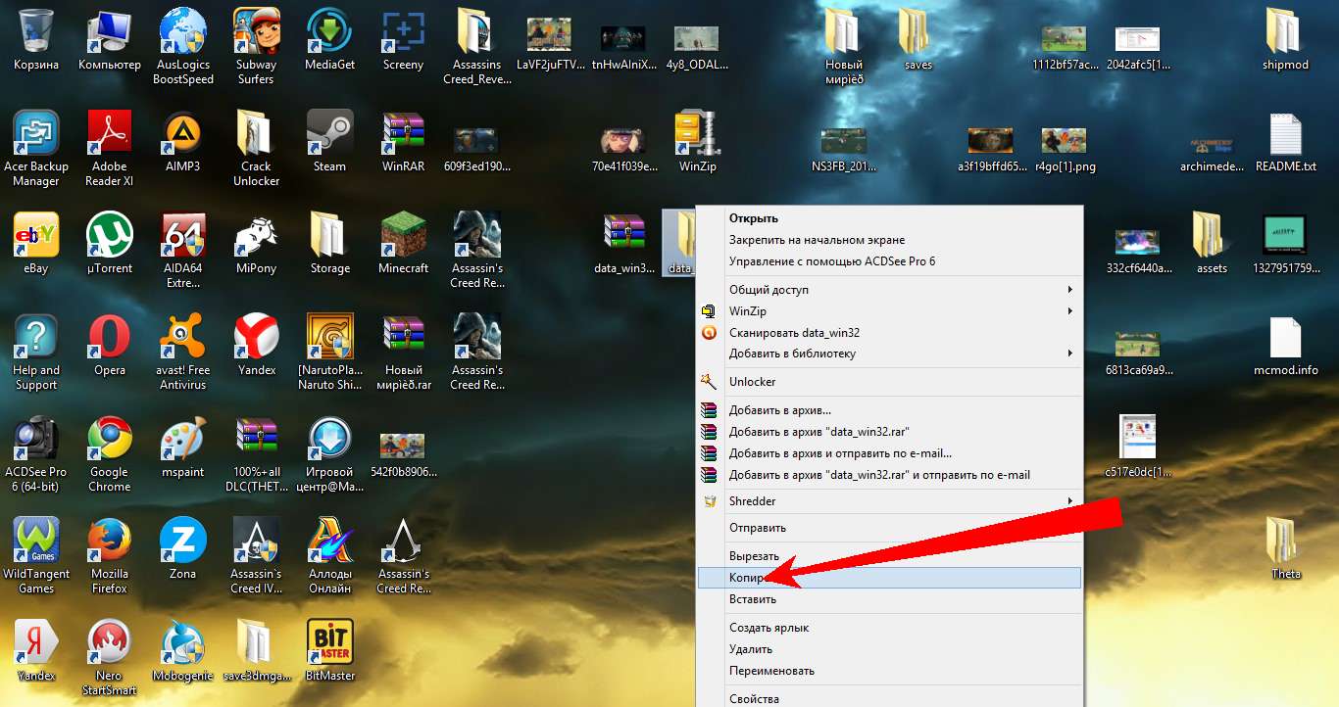The height and width of the screenshot is (707, 1339).
Task: Choose Удалить in the context menu
Action: click(889, 649)
